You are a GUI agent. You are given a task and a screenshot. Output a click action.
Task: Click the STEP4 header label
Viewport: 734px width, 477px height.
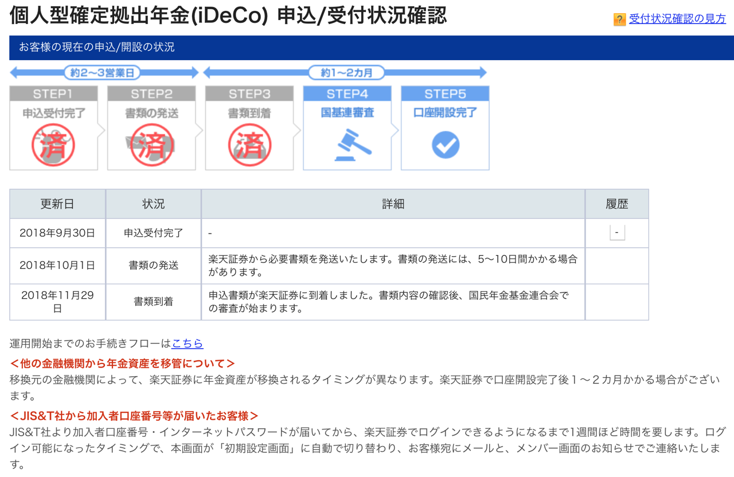(x=348, y=94)
